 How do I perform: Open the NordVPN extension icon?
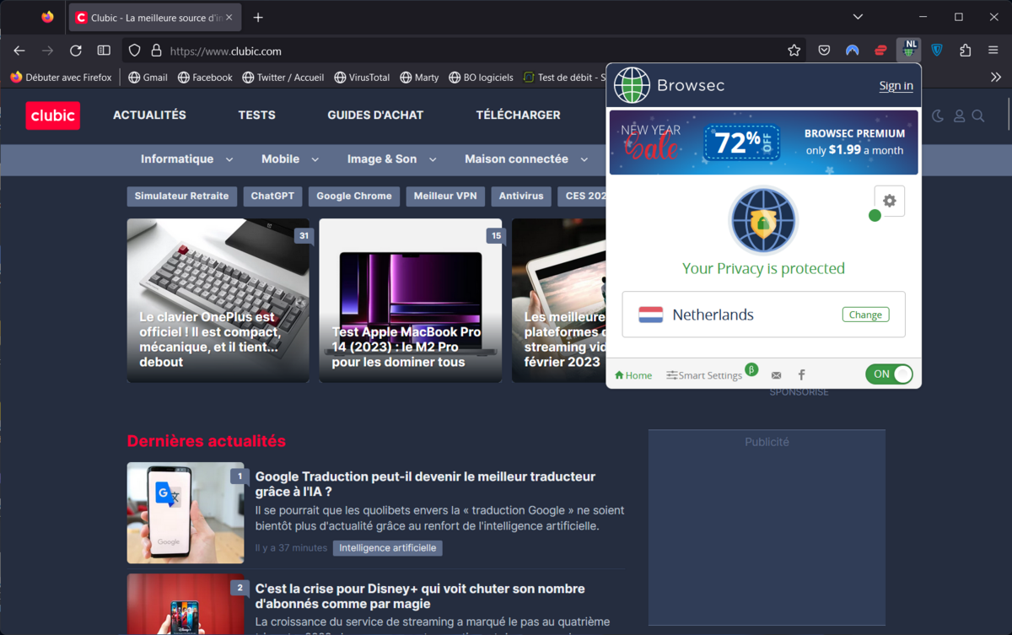coord(853,51)
